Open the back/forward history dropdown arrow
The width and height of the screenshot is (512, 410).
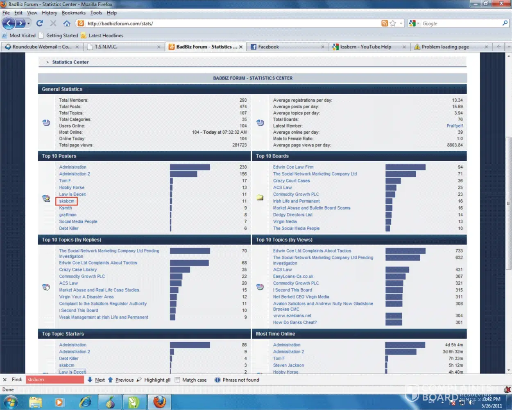click(x=29, y=23)
